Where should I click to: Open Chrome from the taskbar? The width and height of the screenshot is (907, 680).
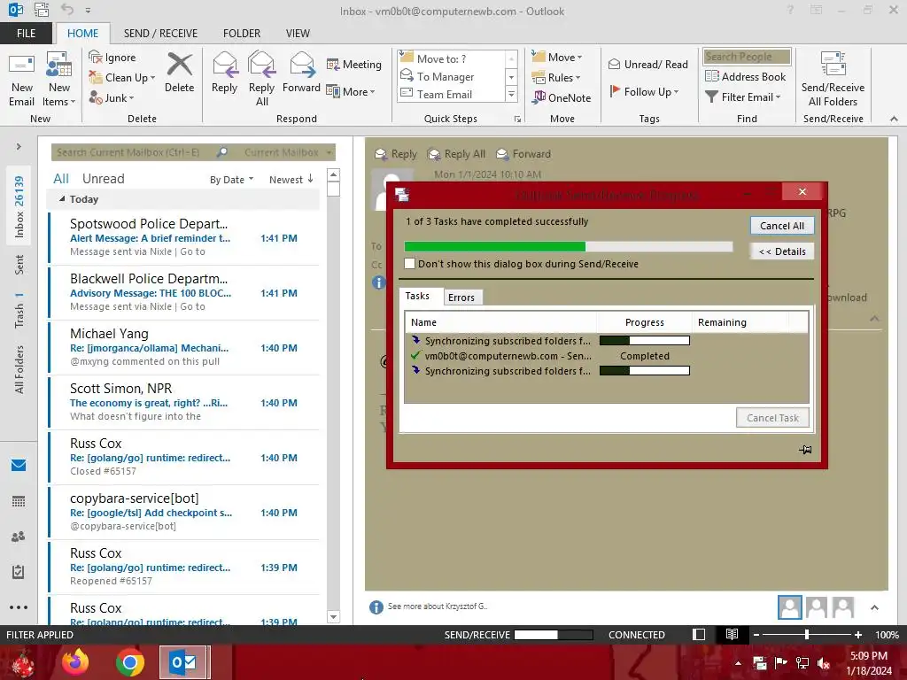(x=129, y=662)
